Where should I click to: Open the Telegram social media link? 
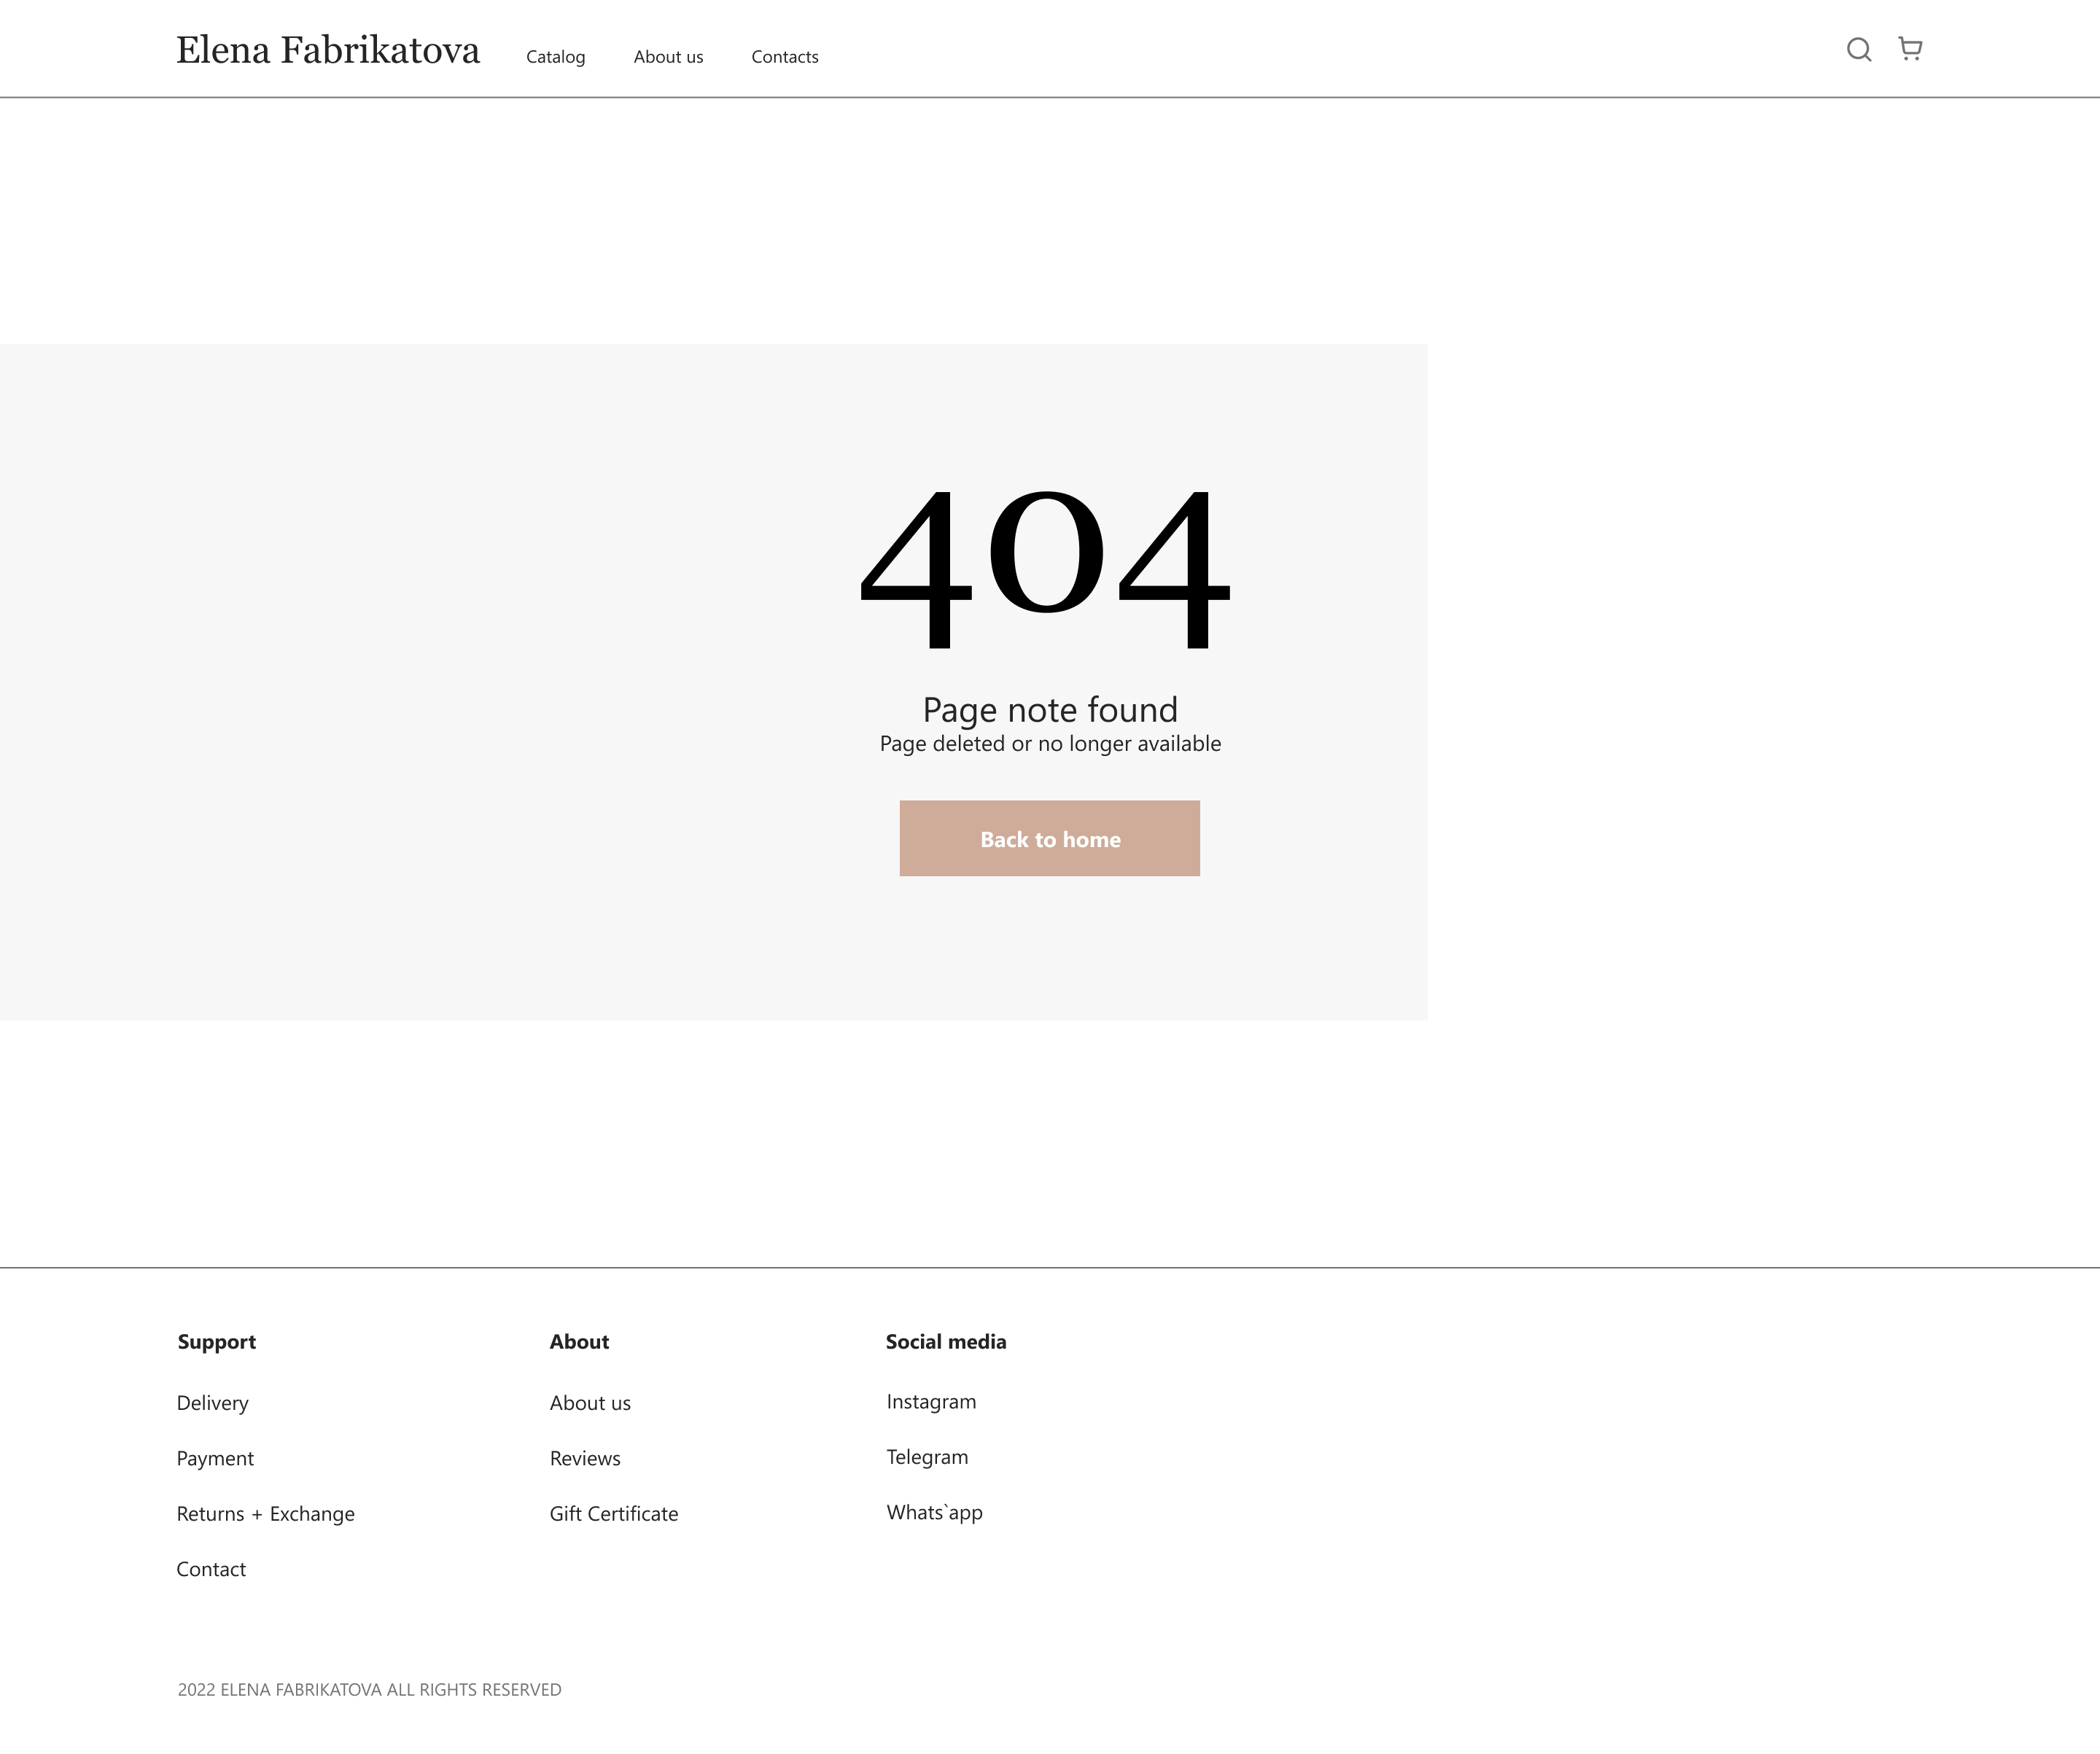926,1456
